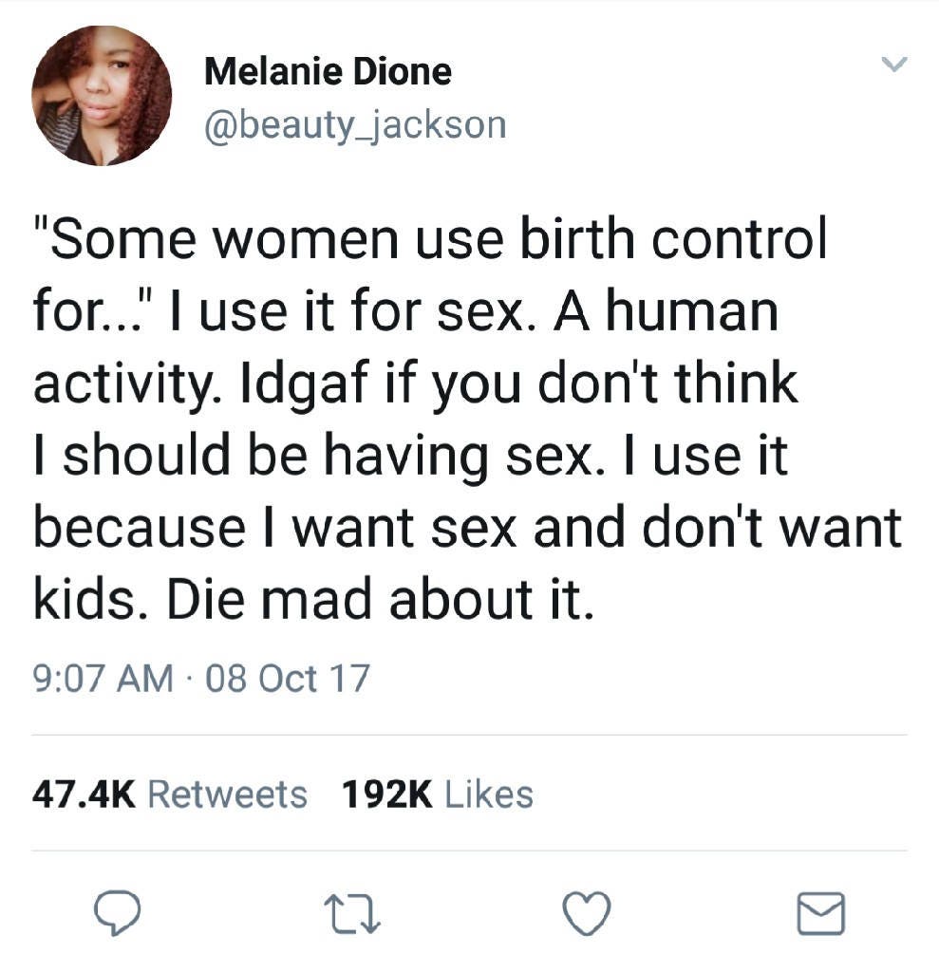939x972 pixels.
Task: Click the line starting with "because I want"
Action: click(465, 529)
